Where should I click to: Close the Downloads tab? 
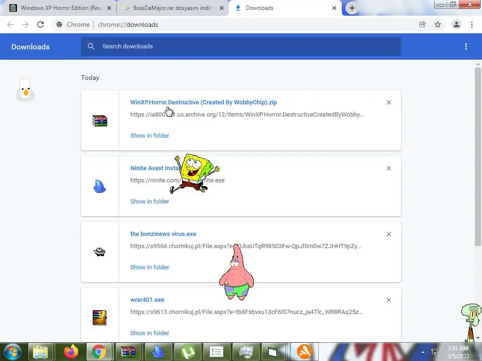click(x=334, y=8)
